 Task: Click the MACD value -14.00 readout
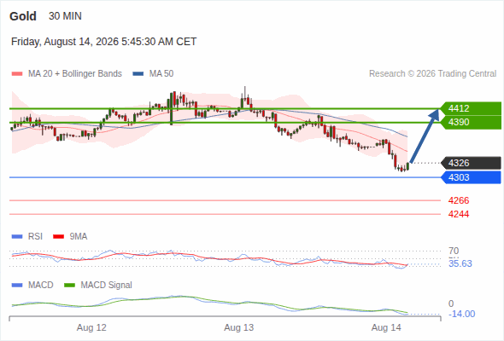461,314
